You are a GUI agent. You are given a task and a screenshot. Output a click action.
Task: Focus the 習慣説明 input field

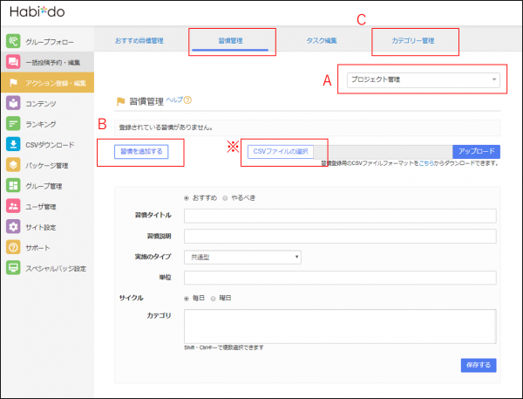coord(340,237)
